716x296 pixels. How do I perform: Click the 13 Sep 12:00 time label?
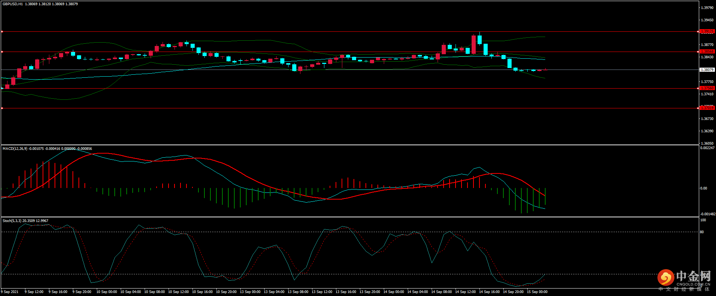[322, 292]
